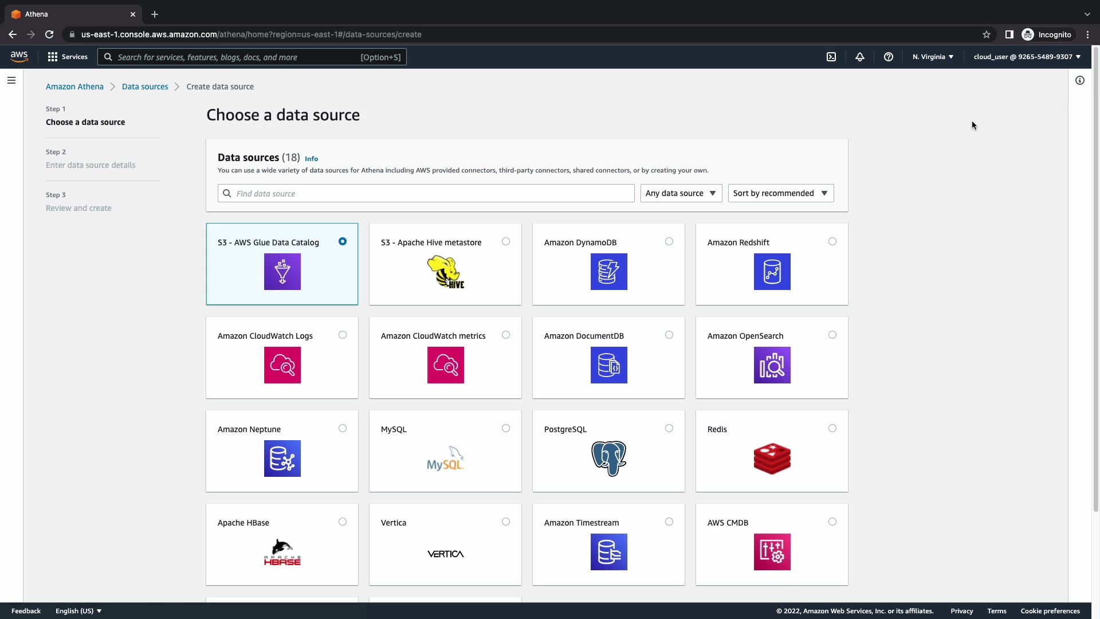The width and height of the screenshot is (1100, 619).
Task: Open the Athena browser tab
Action: [x=69, y=14]
